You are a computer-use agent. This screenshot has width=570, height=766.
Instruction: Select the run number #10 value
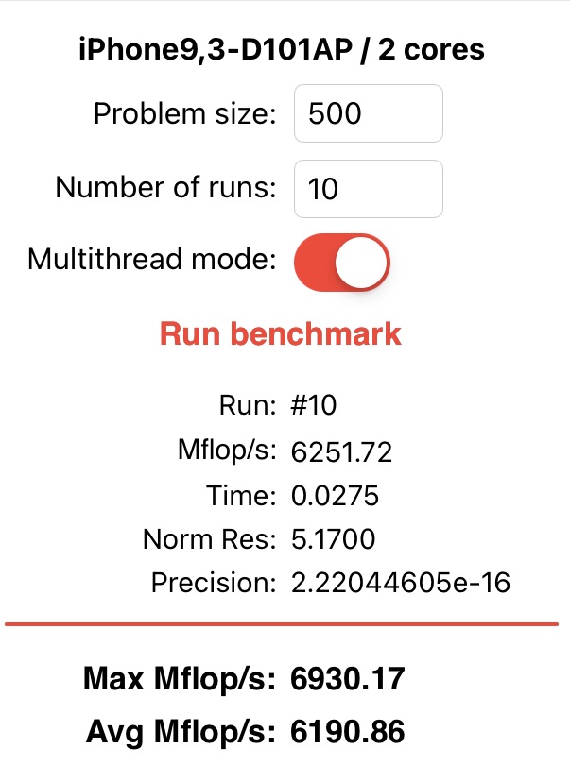[315, 406]
